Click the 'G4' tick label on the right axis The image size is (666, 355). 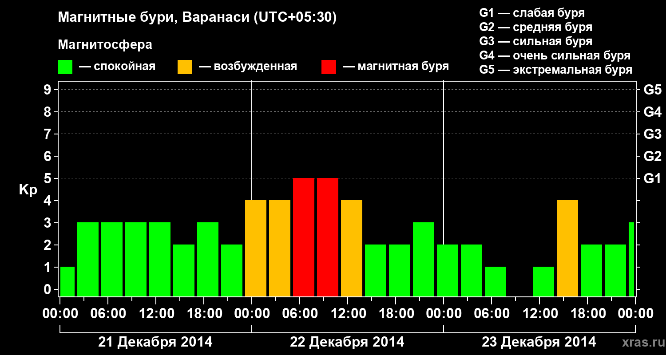[653, 112]
